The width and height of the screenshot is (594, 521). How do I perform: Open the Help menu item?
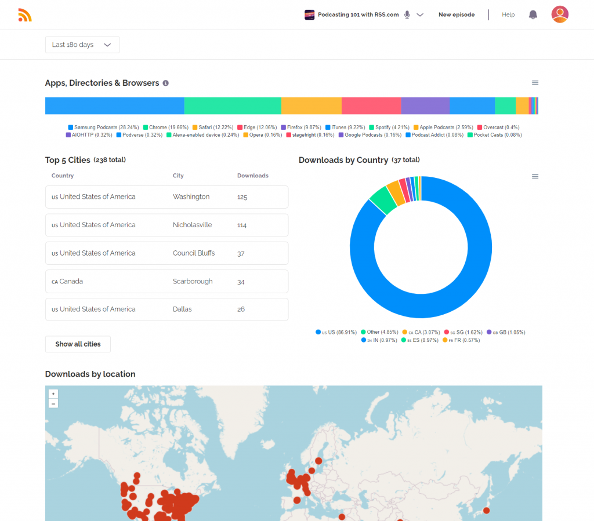508,15
